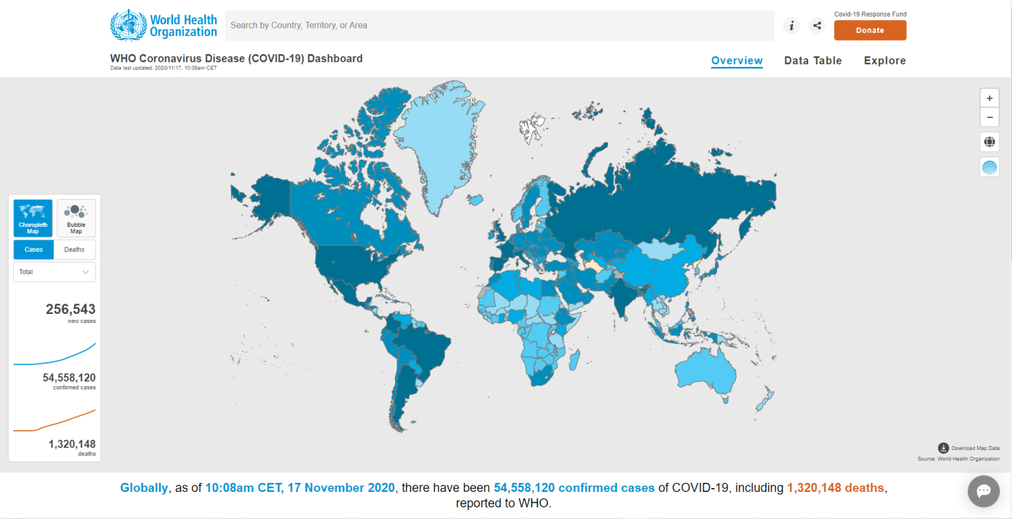Switch to the Explore tab

(885, 61)
